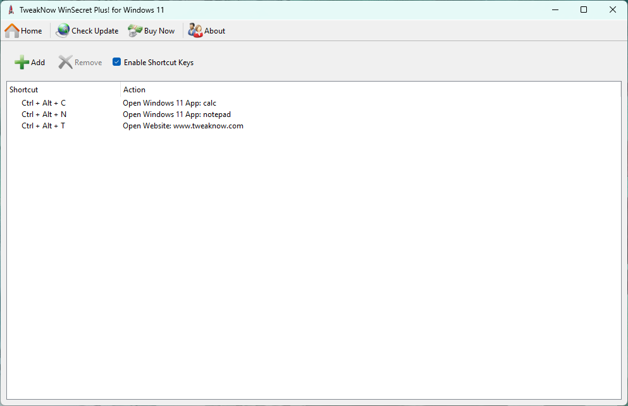Viewport: 628px width, 406px height.
Task: Click the Remove button text
Action: pyautogui.click(x=88, y=63)
